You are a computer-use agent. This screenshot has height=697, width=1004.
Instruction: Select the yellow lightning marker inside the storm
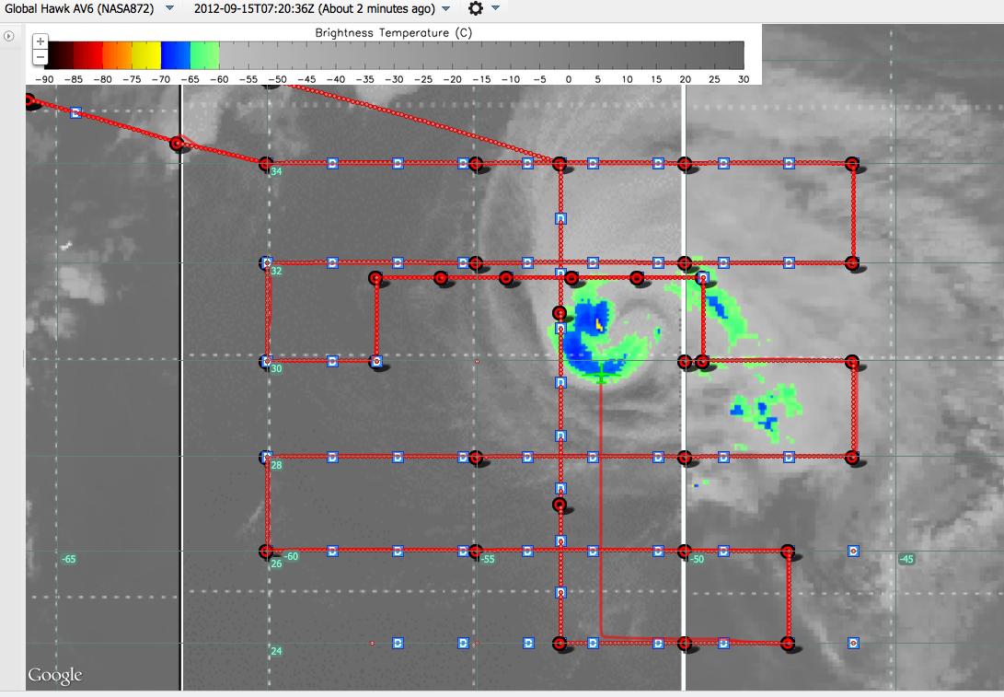(x=599, y=324)
